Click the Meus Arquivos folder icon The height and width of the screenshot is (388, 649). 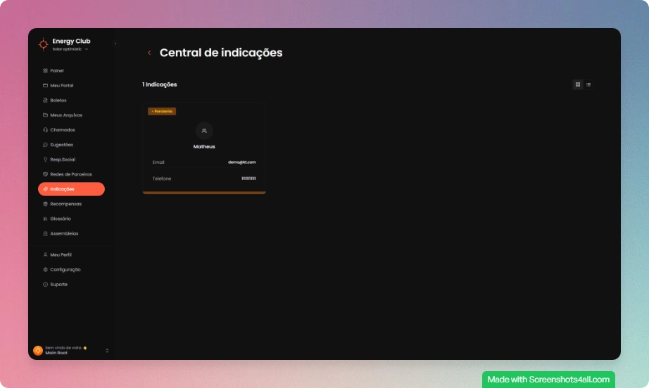click(45, 115)
